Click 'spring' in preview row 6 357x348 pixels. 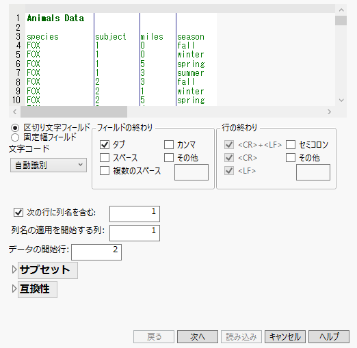pyautogui.click(x=191, y=64)
